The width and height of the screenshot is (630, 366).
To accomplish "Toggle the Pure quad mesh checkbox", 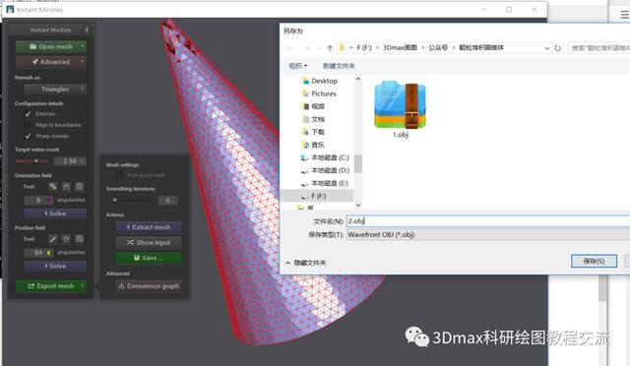I will tap(119, 175).
